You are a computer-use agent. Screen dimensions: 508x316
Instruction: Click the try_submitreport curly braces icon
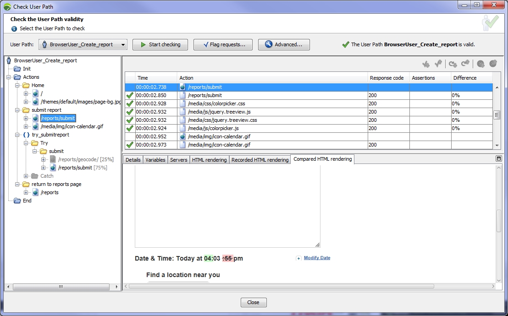tap(26, 135)
